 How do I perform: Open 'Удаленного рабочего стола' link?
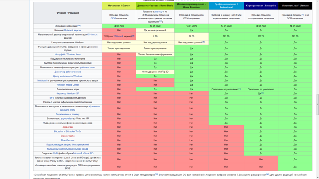click(x=95, y=107)
